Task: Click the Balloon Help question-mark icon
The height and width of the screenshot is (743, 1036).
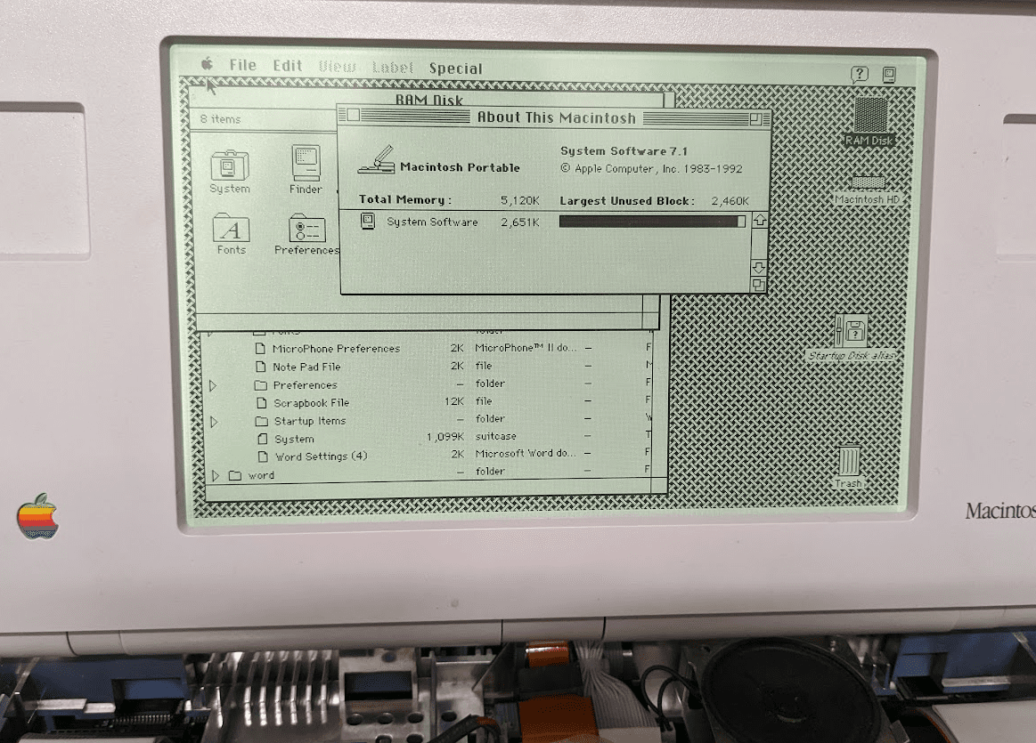Action: [x=859, y=74]
